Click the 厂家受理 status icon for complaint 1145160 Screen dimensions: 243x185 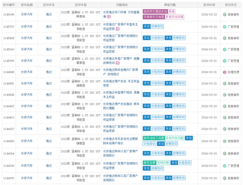coord(224,49)
